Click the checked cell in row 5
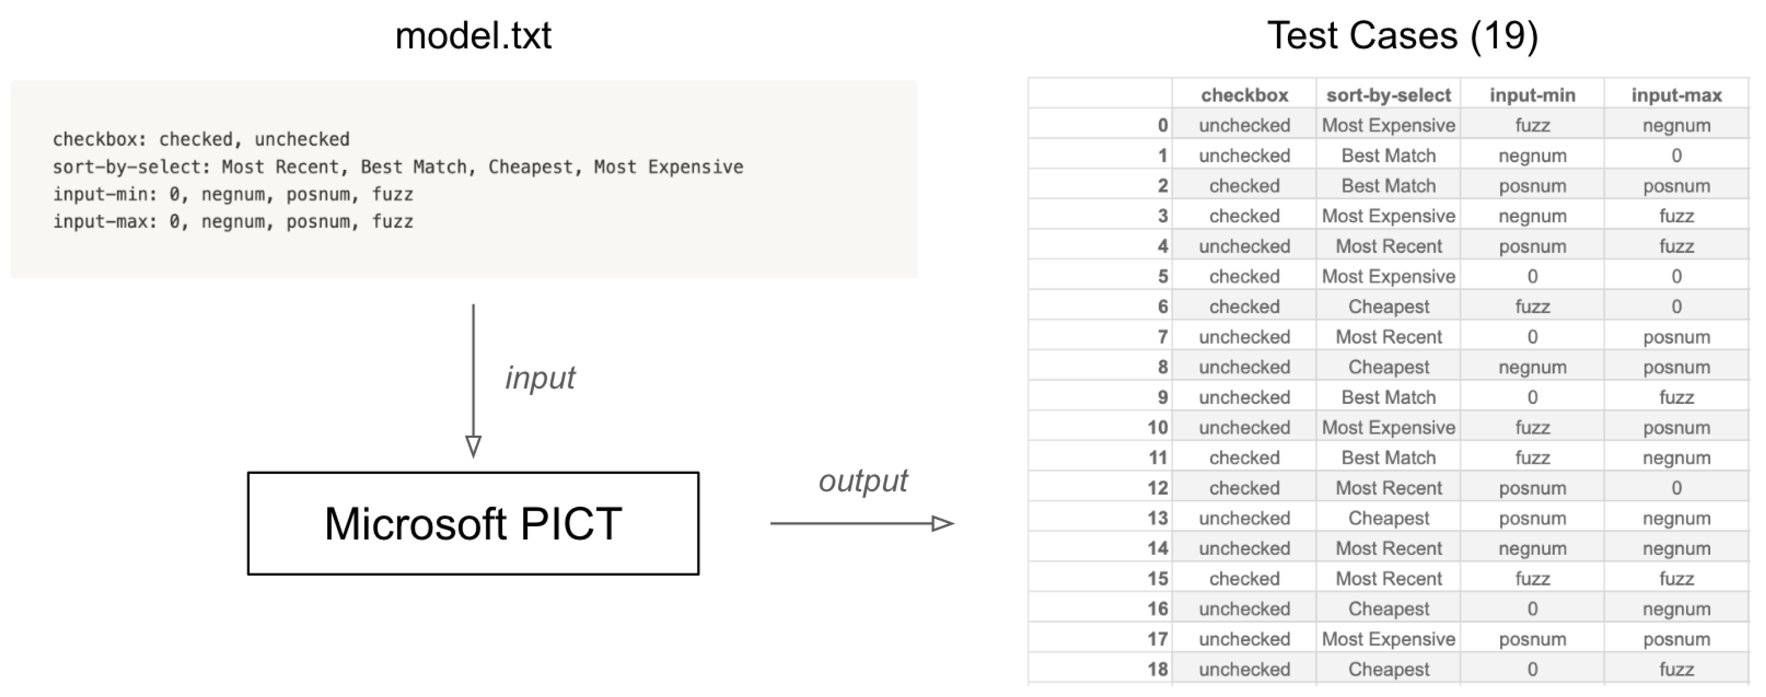This screenshot has height=697, width=1766. [1244, 276]
